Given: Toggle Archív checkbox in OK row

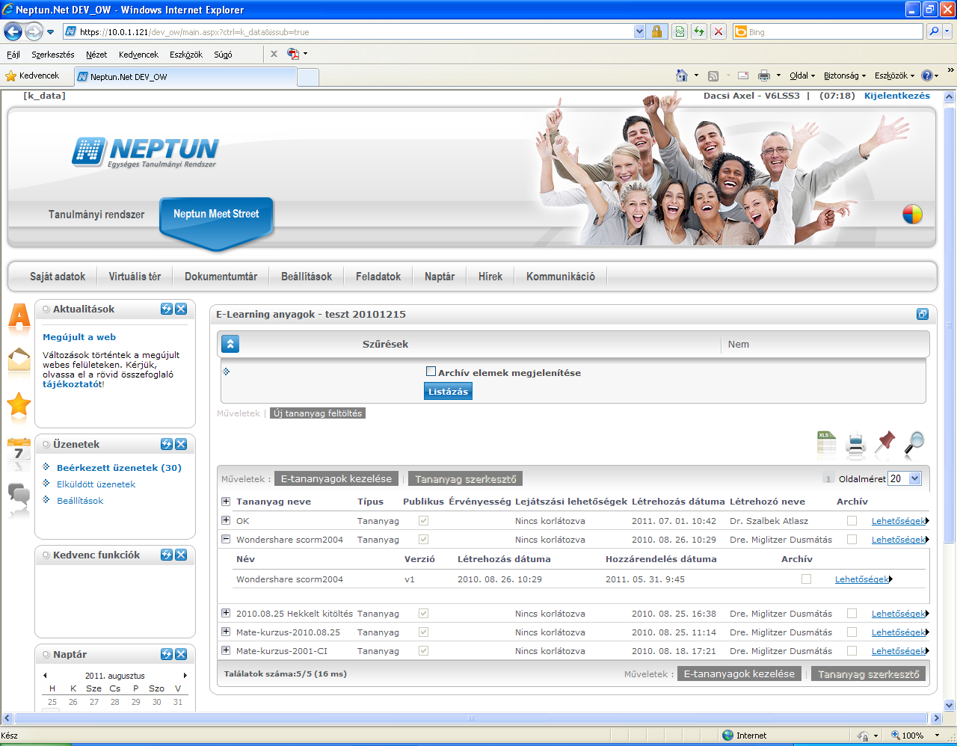Looking at the screenshot, I should [x=852, y=521].
